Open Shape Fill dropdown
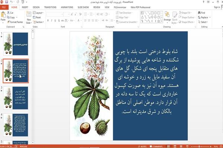The image size is (223, 148). 185,13
